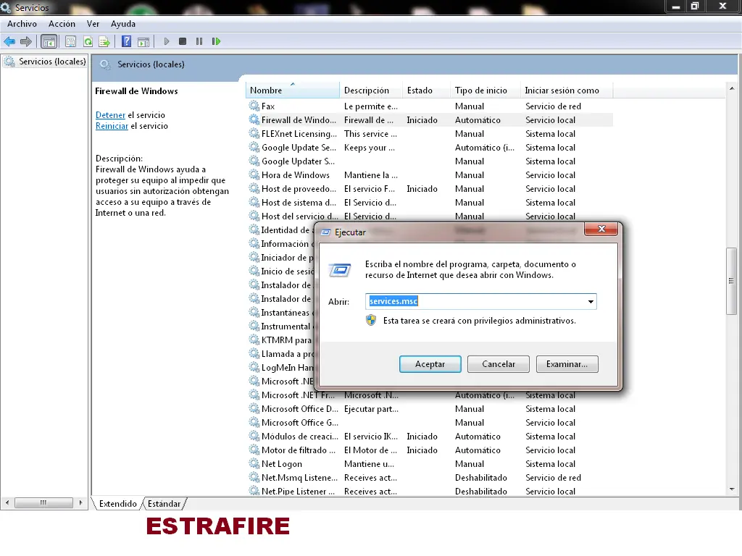
Task: Sort by the Tipo de inicio column header
Action: click(481, 90)
